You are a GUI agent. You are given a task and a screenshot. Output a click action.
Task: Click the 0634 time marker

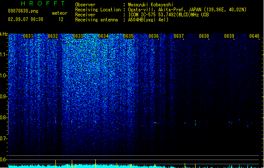click(x=103, y=36)
